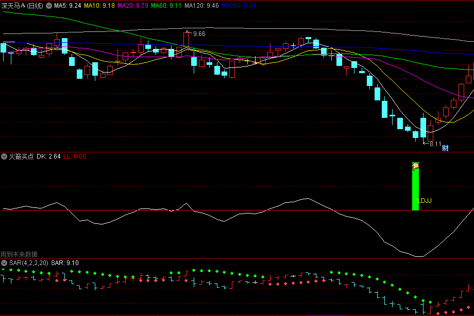The height and width of the screenshot is (316, 474).
Task: Open the main chart indicator dropdown arrow
Action: (48, 6)
